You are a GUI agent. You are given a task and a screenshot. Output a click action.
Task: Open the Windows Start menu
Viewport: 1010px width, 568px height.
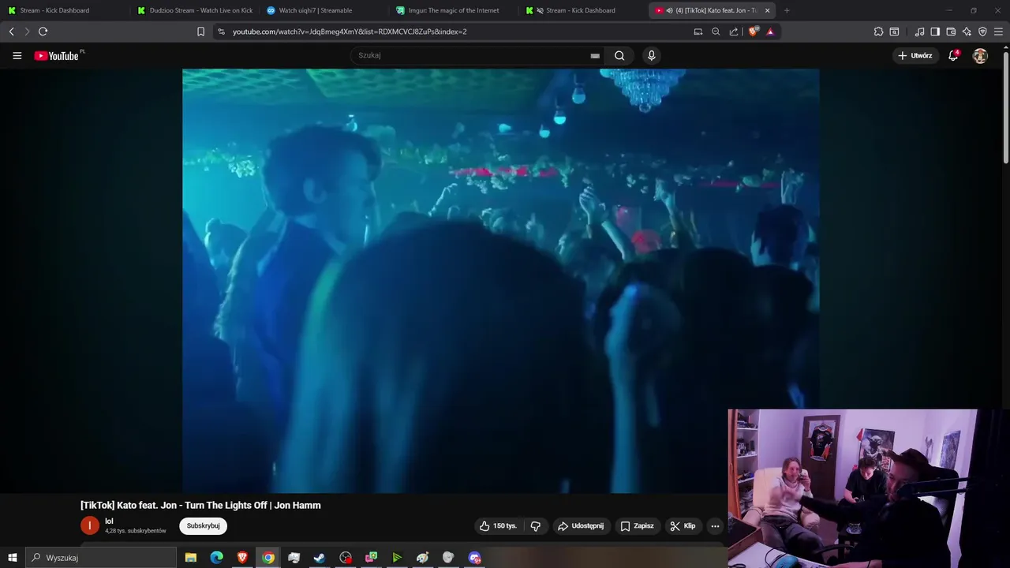coord(13,558)
